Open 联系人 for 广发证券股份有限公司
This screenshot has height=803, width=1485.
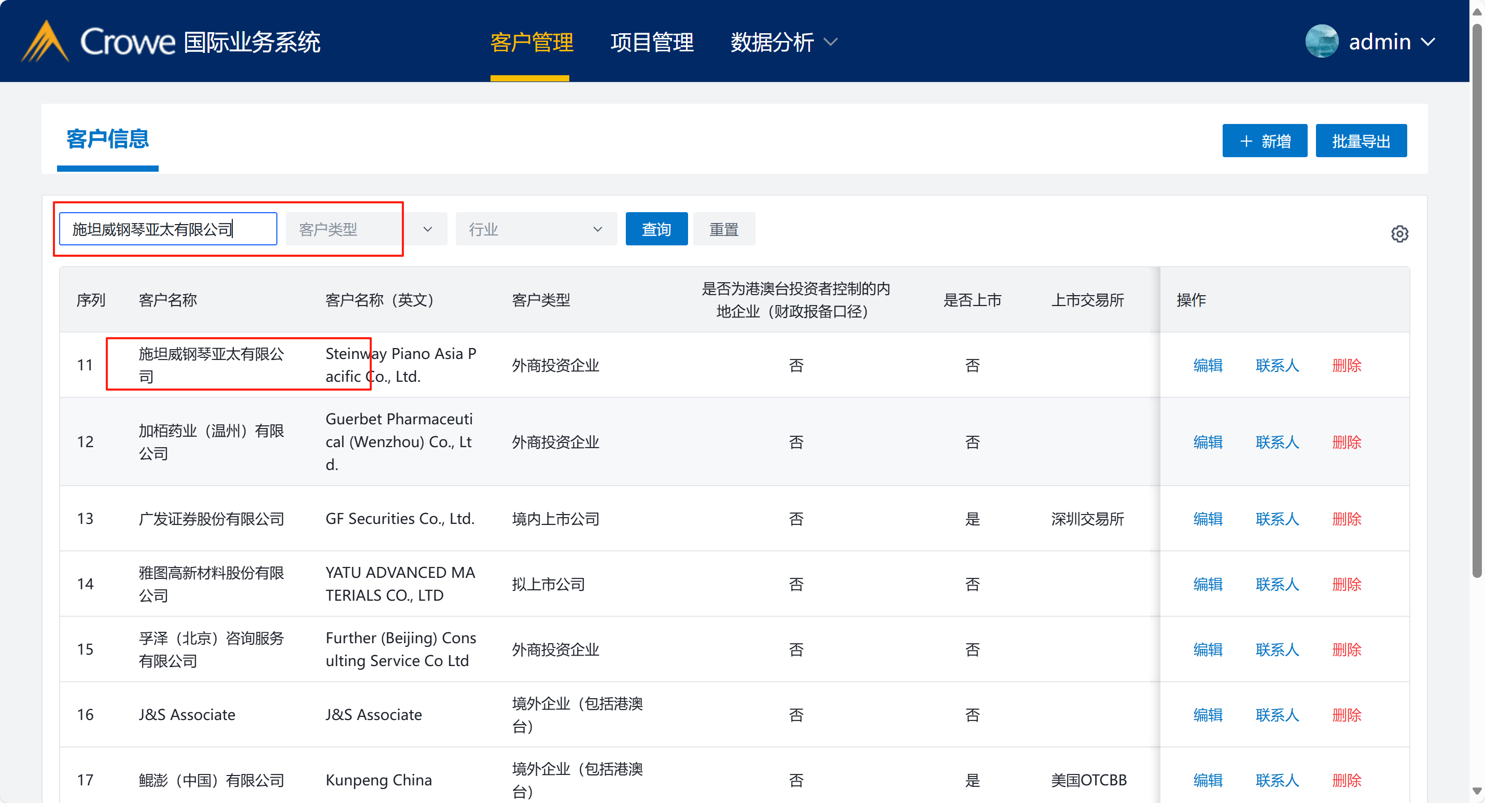[1277, 519]
